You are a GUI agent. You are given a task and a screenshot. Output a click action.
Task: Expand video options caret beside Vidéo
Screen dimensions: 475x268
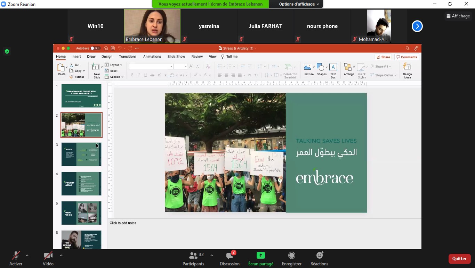pyautogui.click(x=61, y=256)
